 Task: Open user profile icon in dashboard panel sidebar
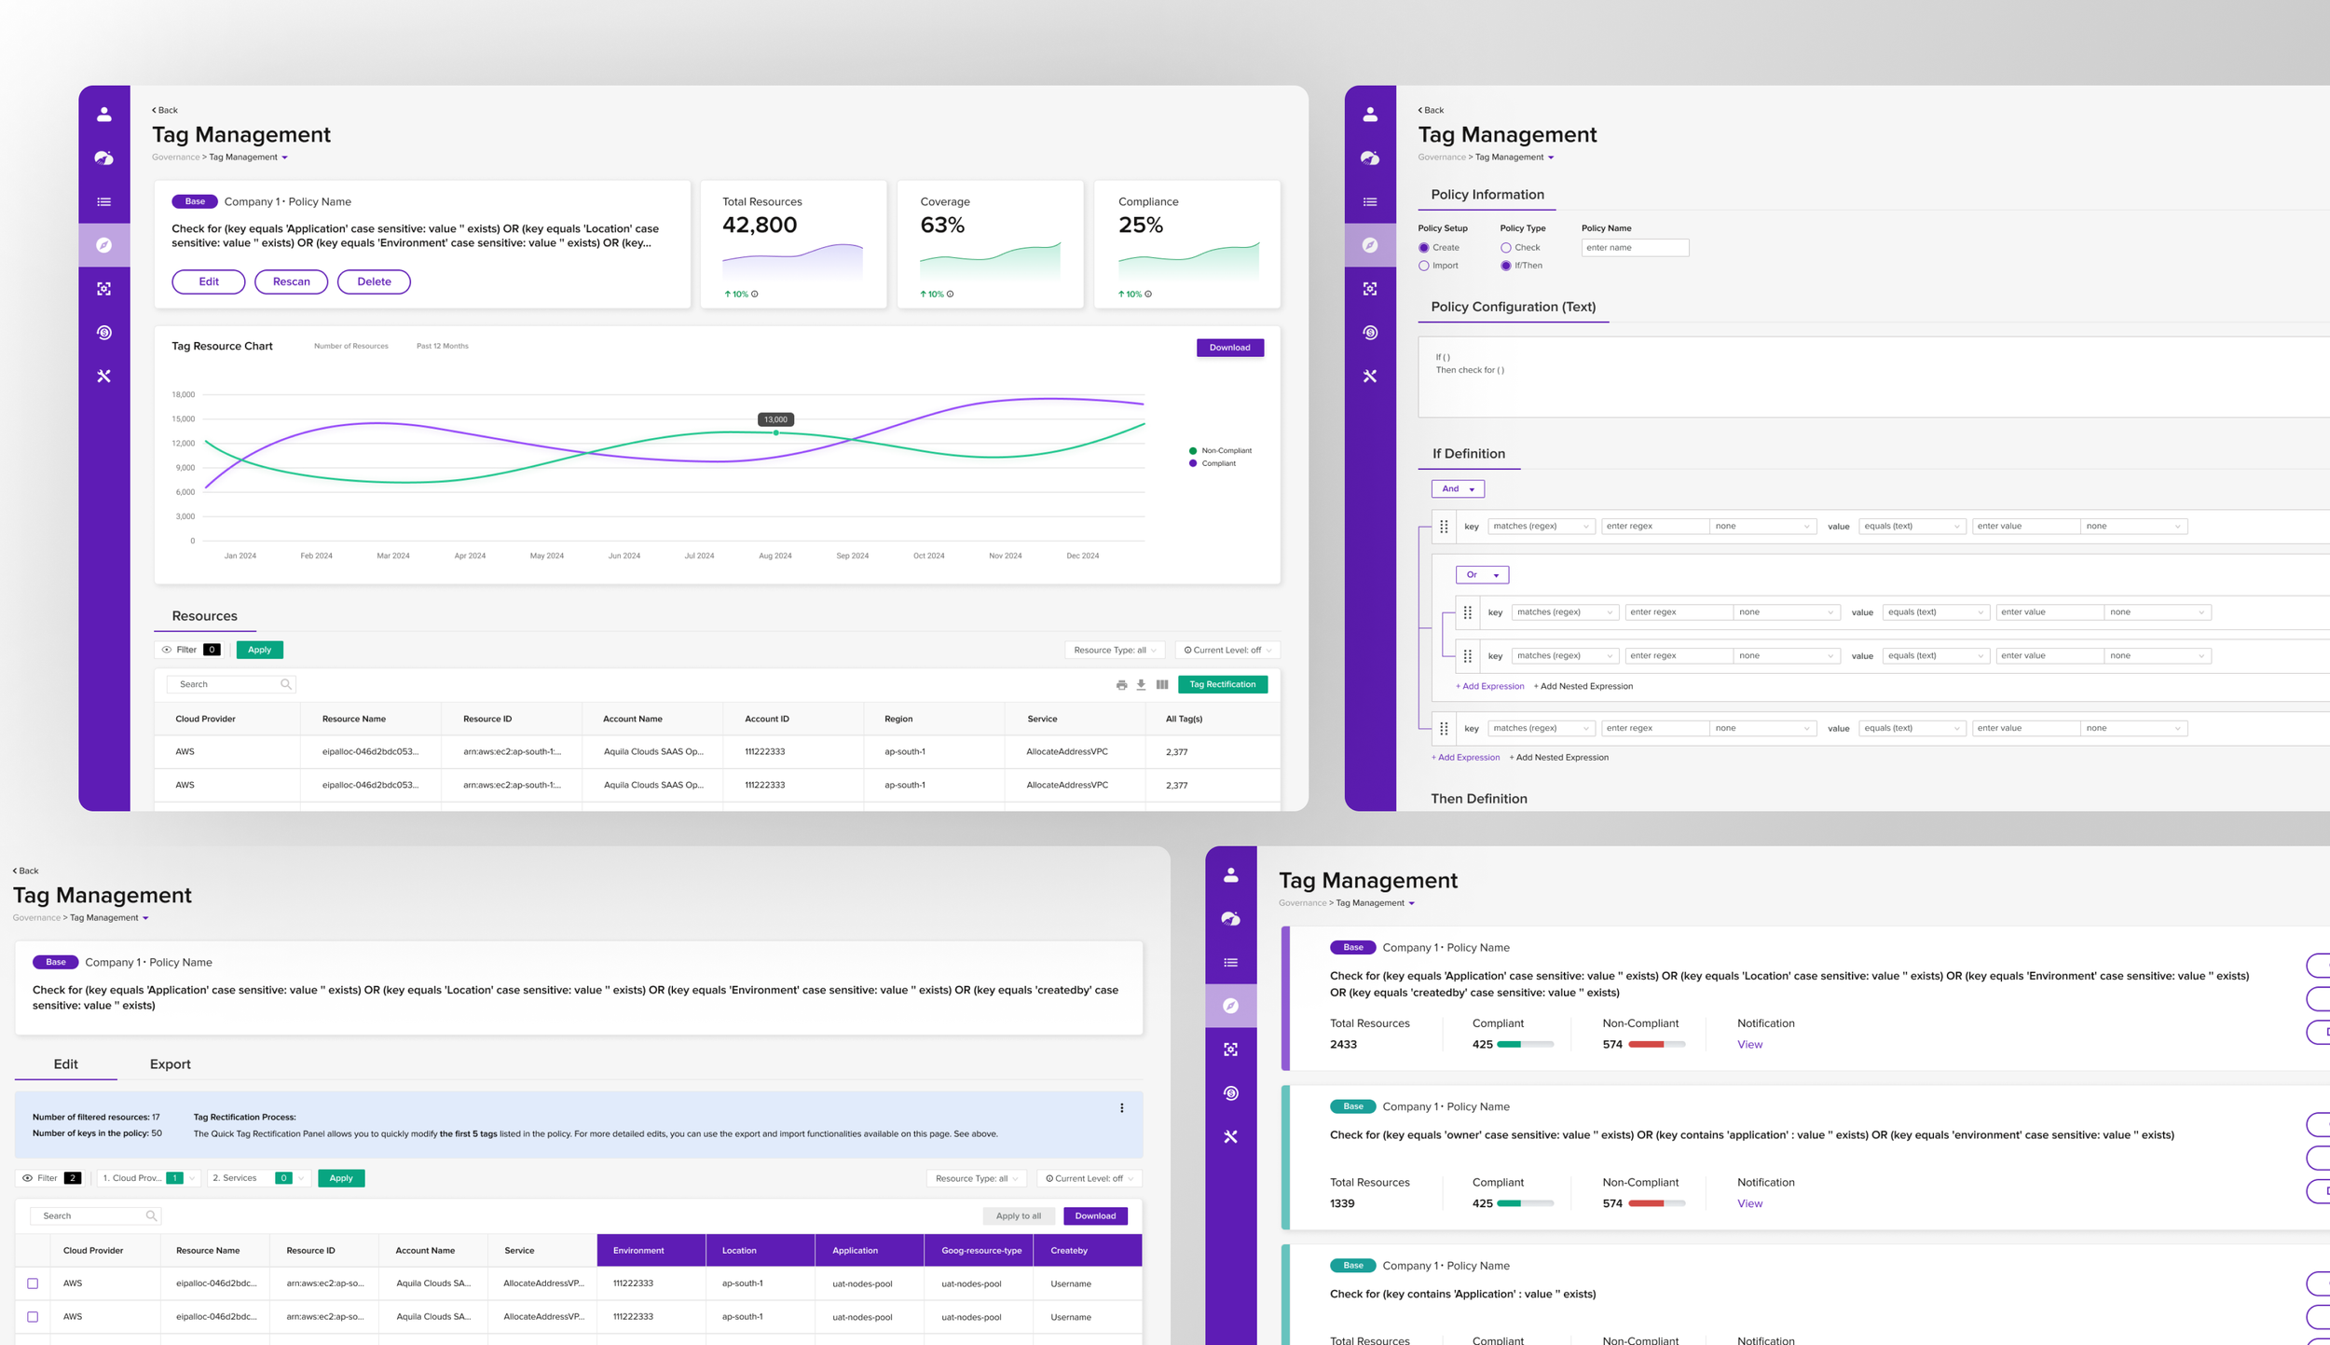pos(103,114)
